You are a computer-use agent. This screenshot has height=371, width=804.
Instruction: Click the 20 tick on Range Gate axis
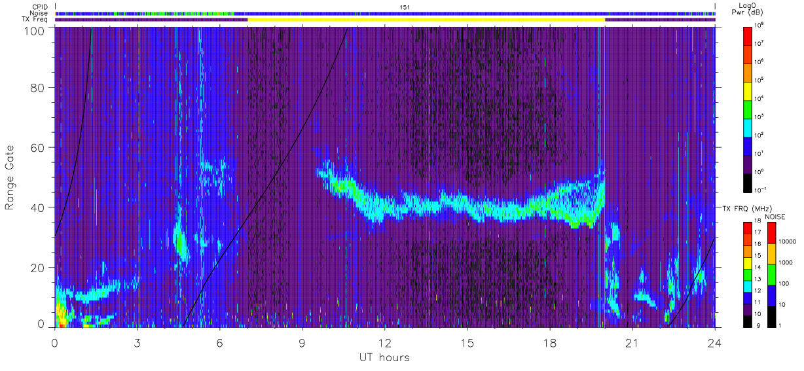38,268
